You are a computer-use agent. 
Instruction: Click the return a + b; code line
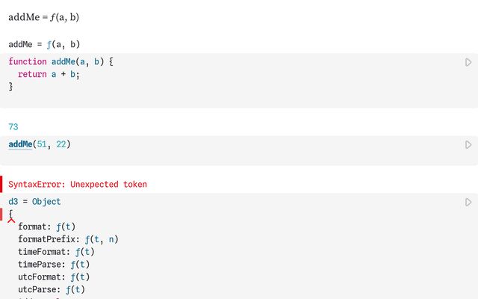(x=49, y=74)
